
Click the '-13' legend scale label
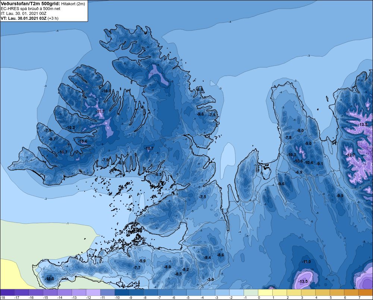click(74, 298)
